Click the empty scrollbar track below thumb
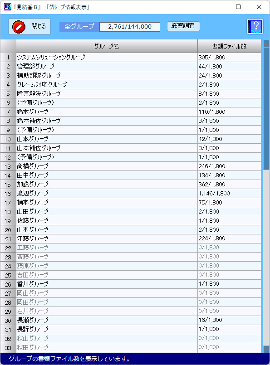 [266, 257]
